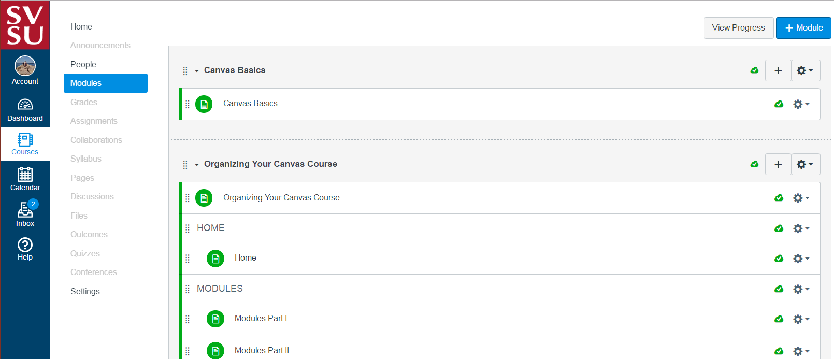Open gear dropdown for Home page item

801,259
